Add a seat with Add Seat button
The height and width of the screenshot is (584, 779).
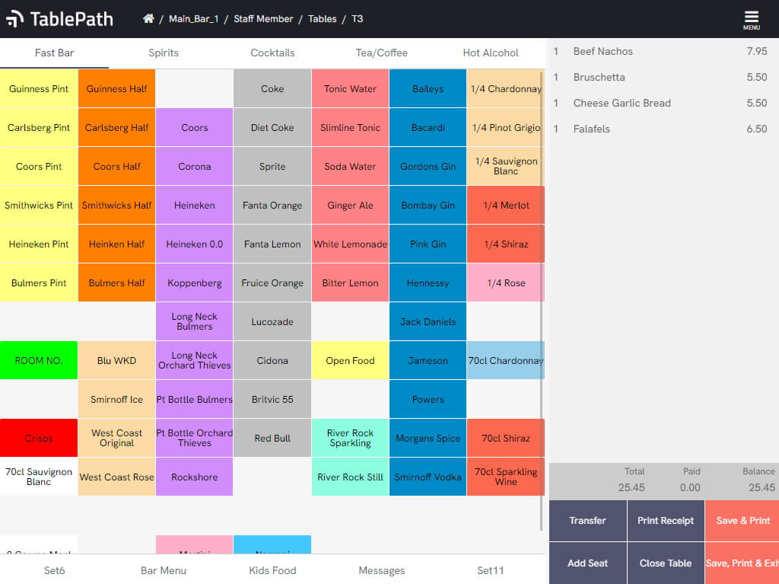588,563
